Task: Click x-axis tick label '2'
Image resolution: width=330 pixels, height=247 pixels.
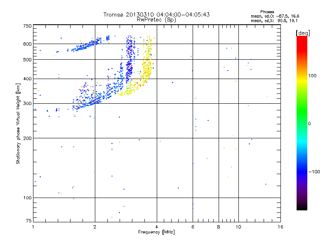Action: pos(95,227)
